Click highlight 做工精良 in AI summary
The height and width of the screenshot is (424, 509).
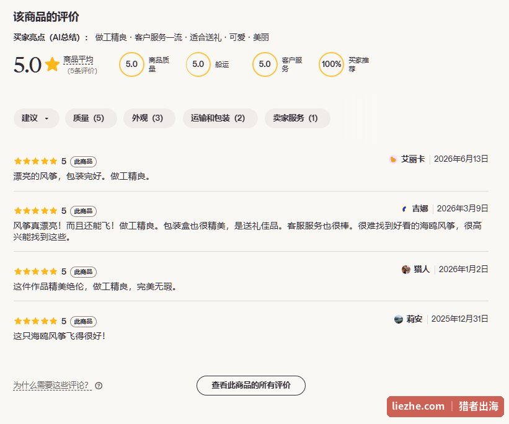[111, 37]
